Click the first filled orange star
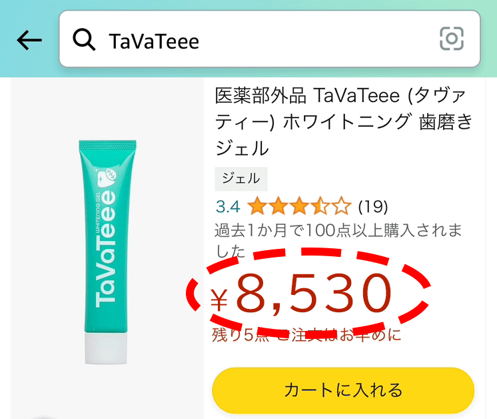Screen dimensions: 497x419 pyautogui.click(x=257, y=206)
